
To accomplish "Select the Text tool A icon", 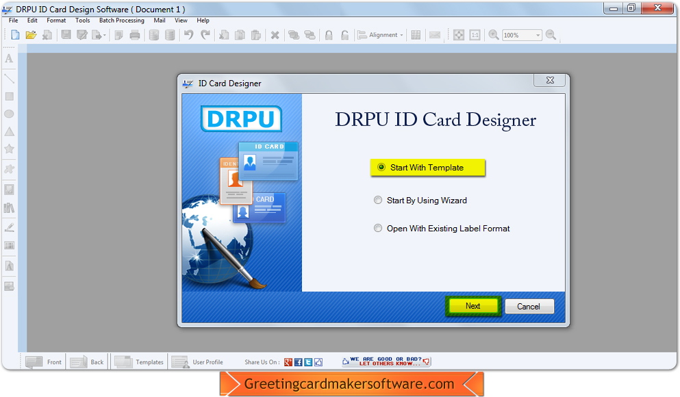I will [9, 58].
